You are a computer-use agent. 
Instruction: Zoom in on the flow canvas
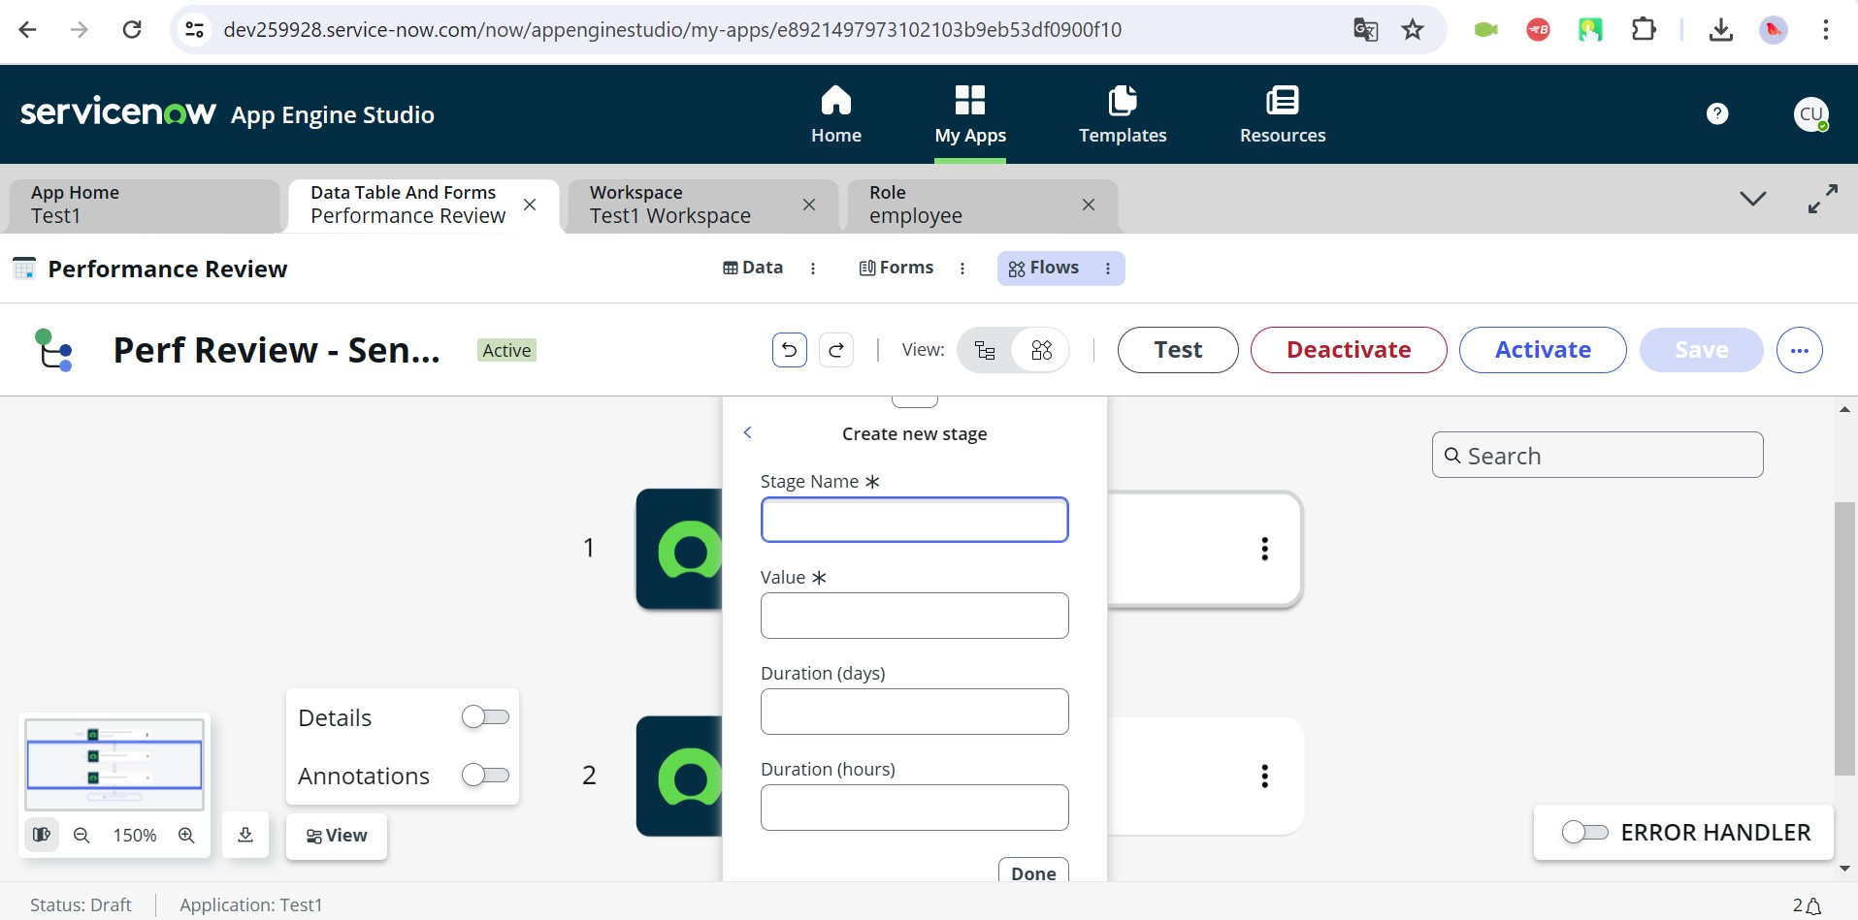[x=186, y=835]
